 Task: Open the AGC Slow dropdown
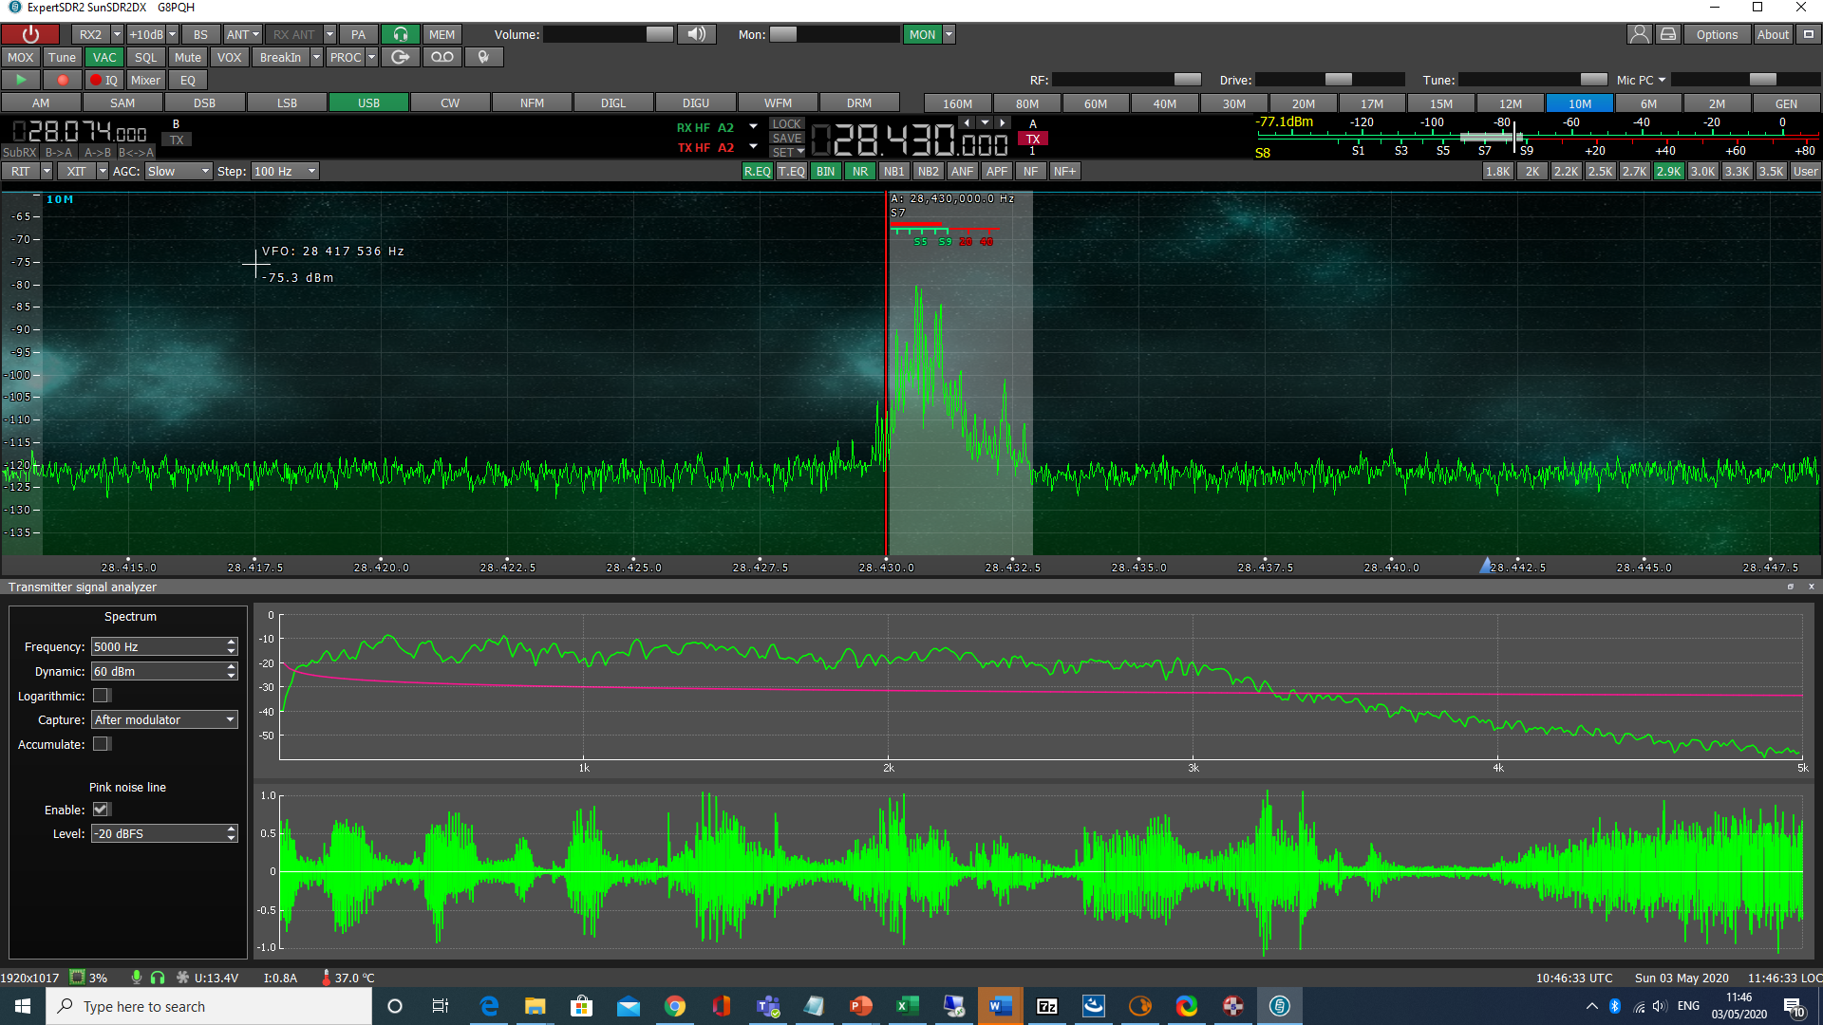tap(178, 171)
